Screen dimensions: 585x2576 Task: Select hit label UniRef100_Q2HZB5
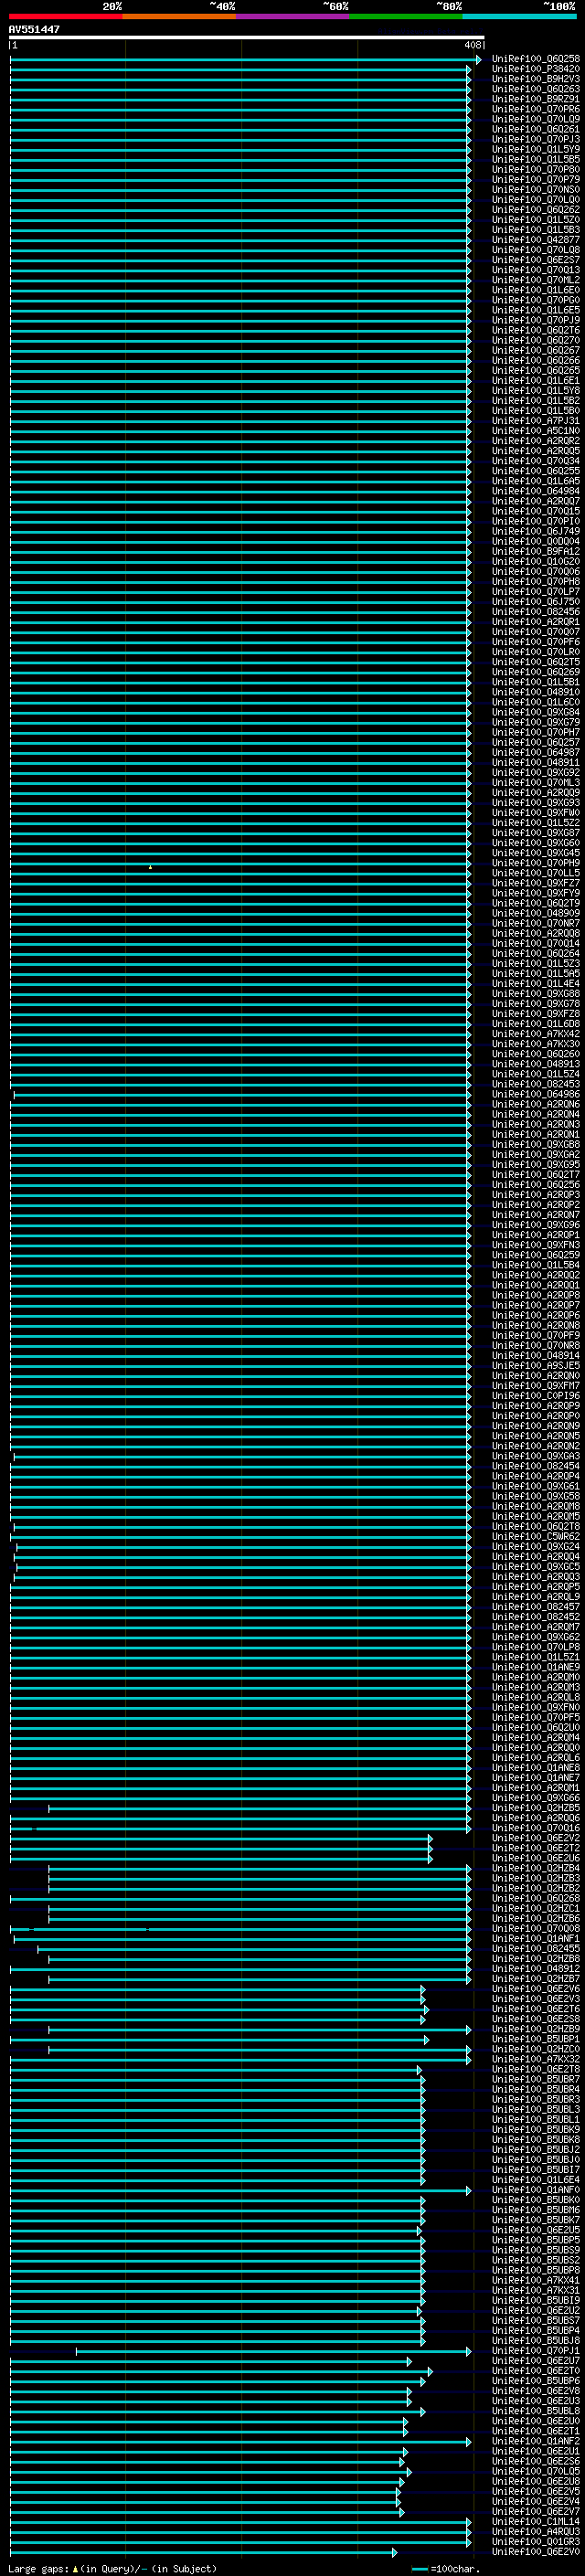pyautogui.click(x=536, y=1808)
